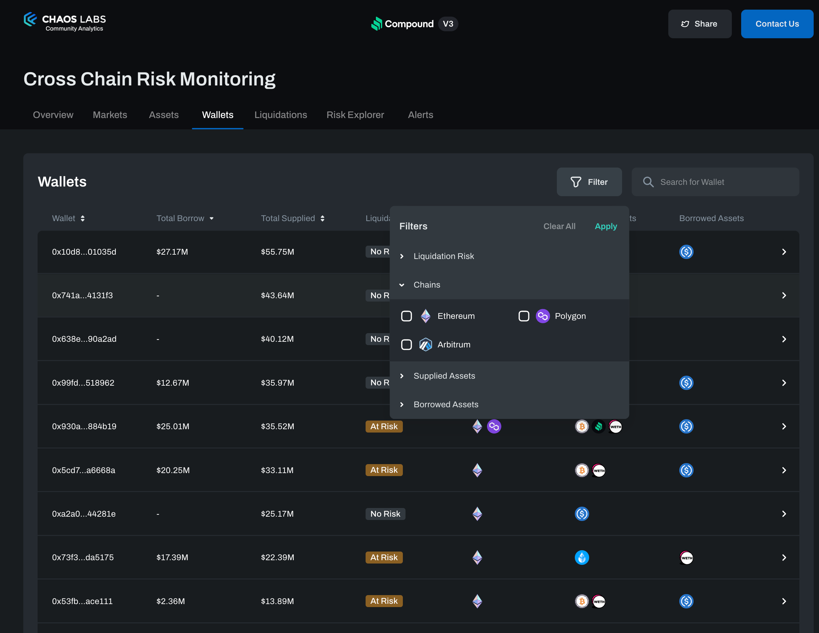
Task: Click the Bitcoin supplied asset icon for 0x5cd7...a6668a
Action: tap(581, 470)
